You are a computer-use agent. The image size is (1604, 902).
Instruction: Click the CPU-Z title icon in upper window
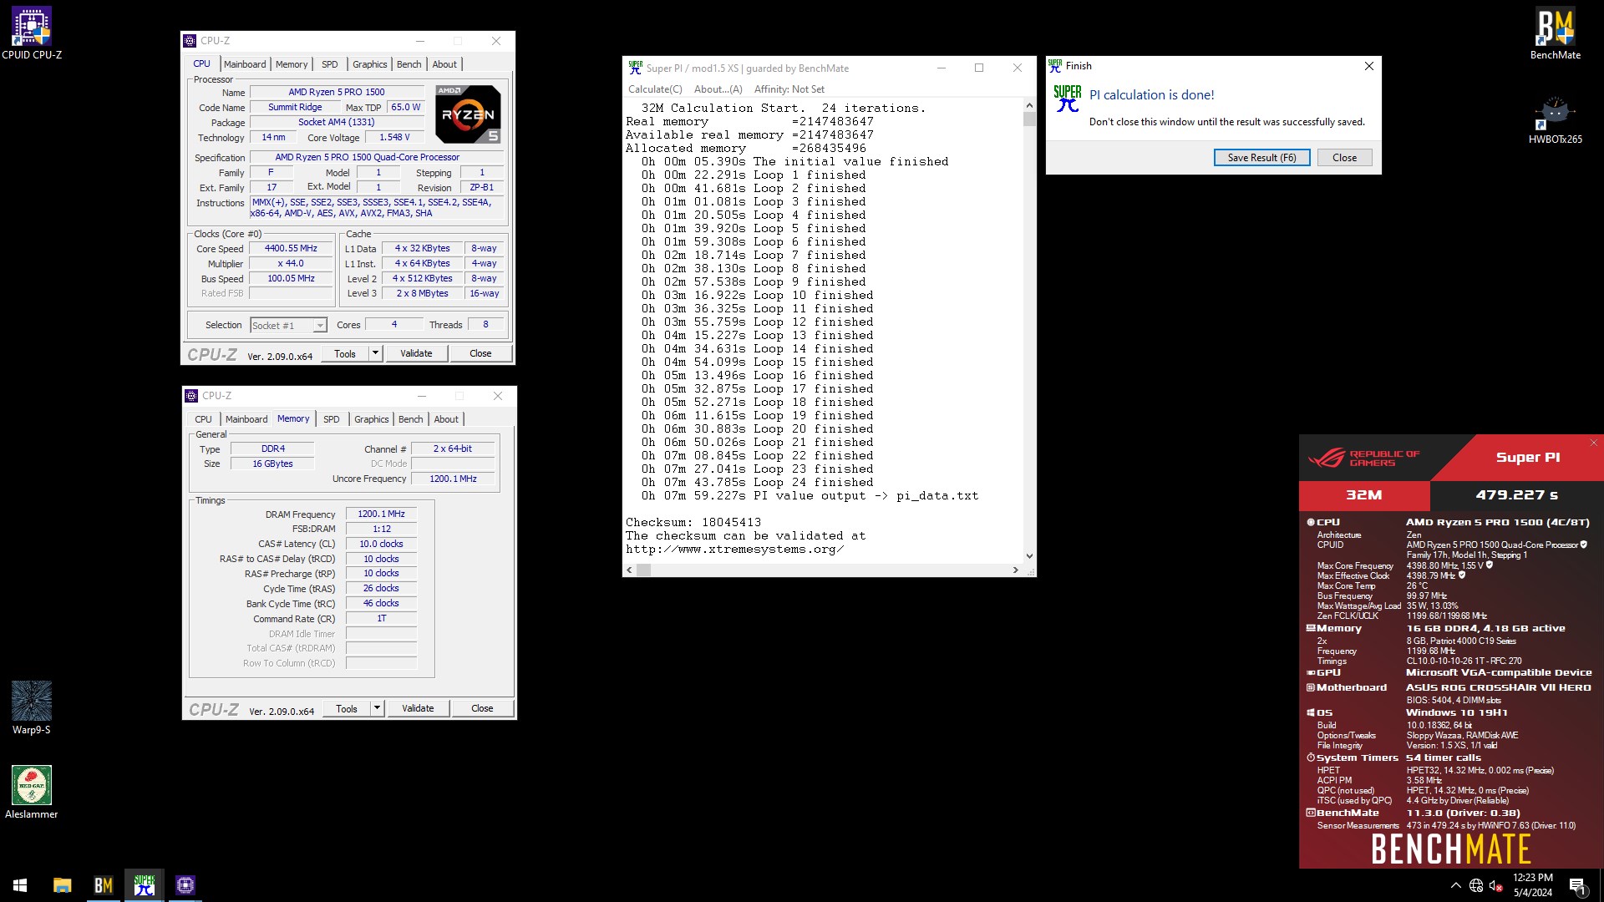(190, 41)
